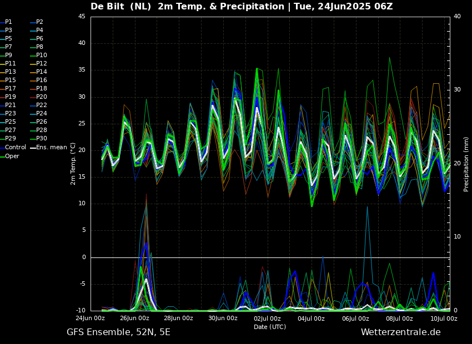Select the P14 legend label
Viewport: 472px width, 344px height.
point(42,72)
